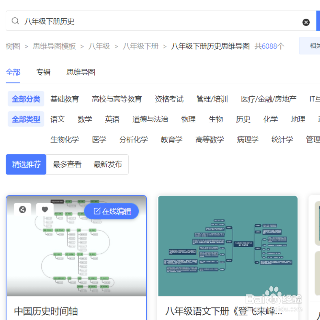Image resolution: width=320 pixels, height=320 pixels.
Task: Sort by 最新发布
Action: pyautogui.click(x=108, y=164)
